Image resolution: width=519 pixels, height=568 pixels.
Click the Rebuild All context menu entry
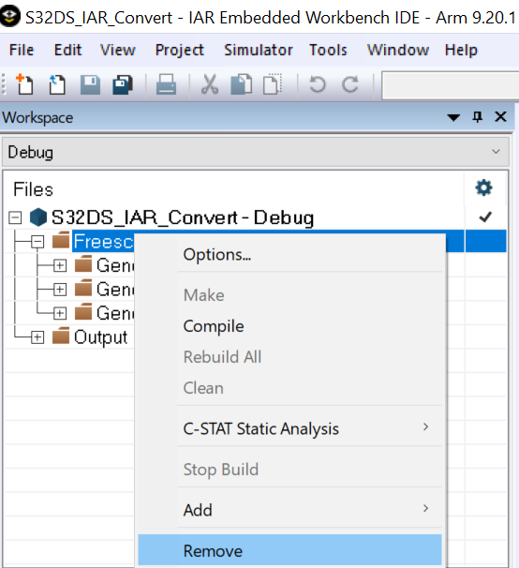point(289,357)
